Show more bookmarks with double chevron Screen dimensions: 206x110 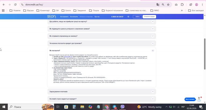click(x=182, y=10)
